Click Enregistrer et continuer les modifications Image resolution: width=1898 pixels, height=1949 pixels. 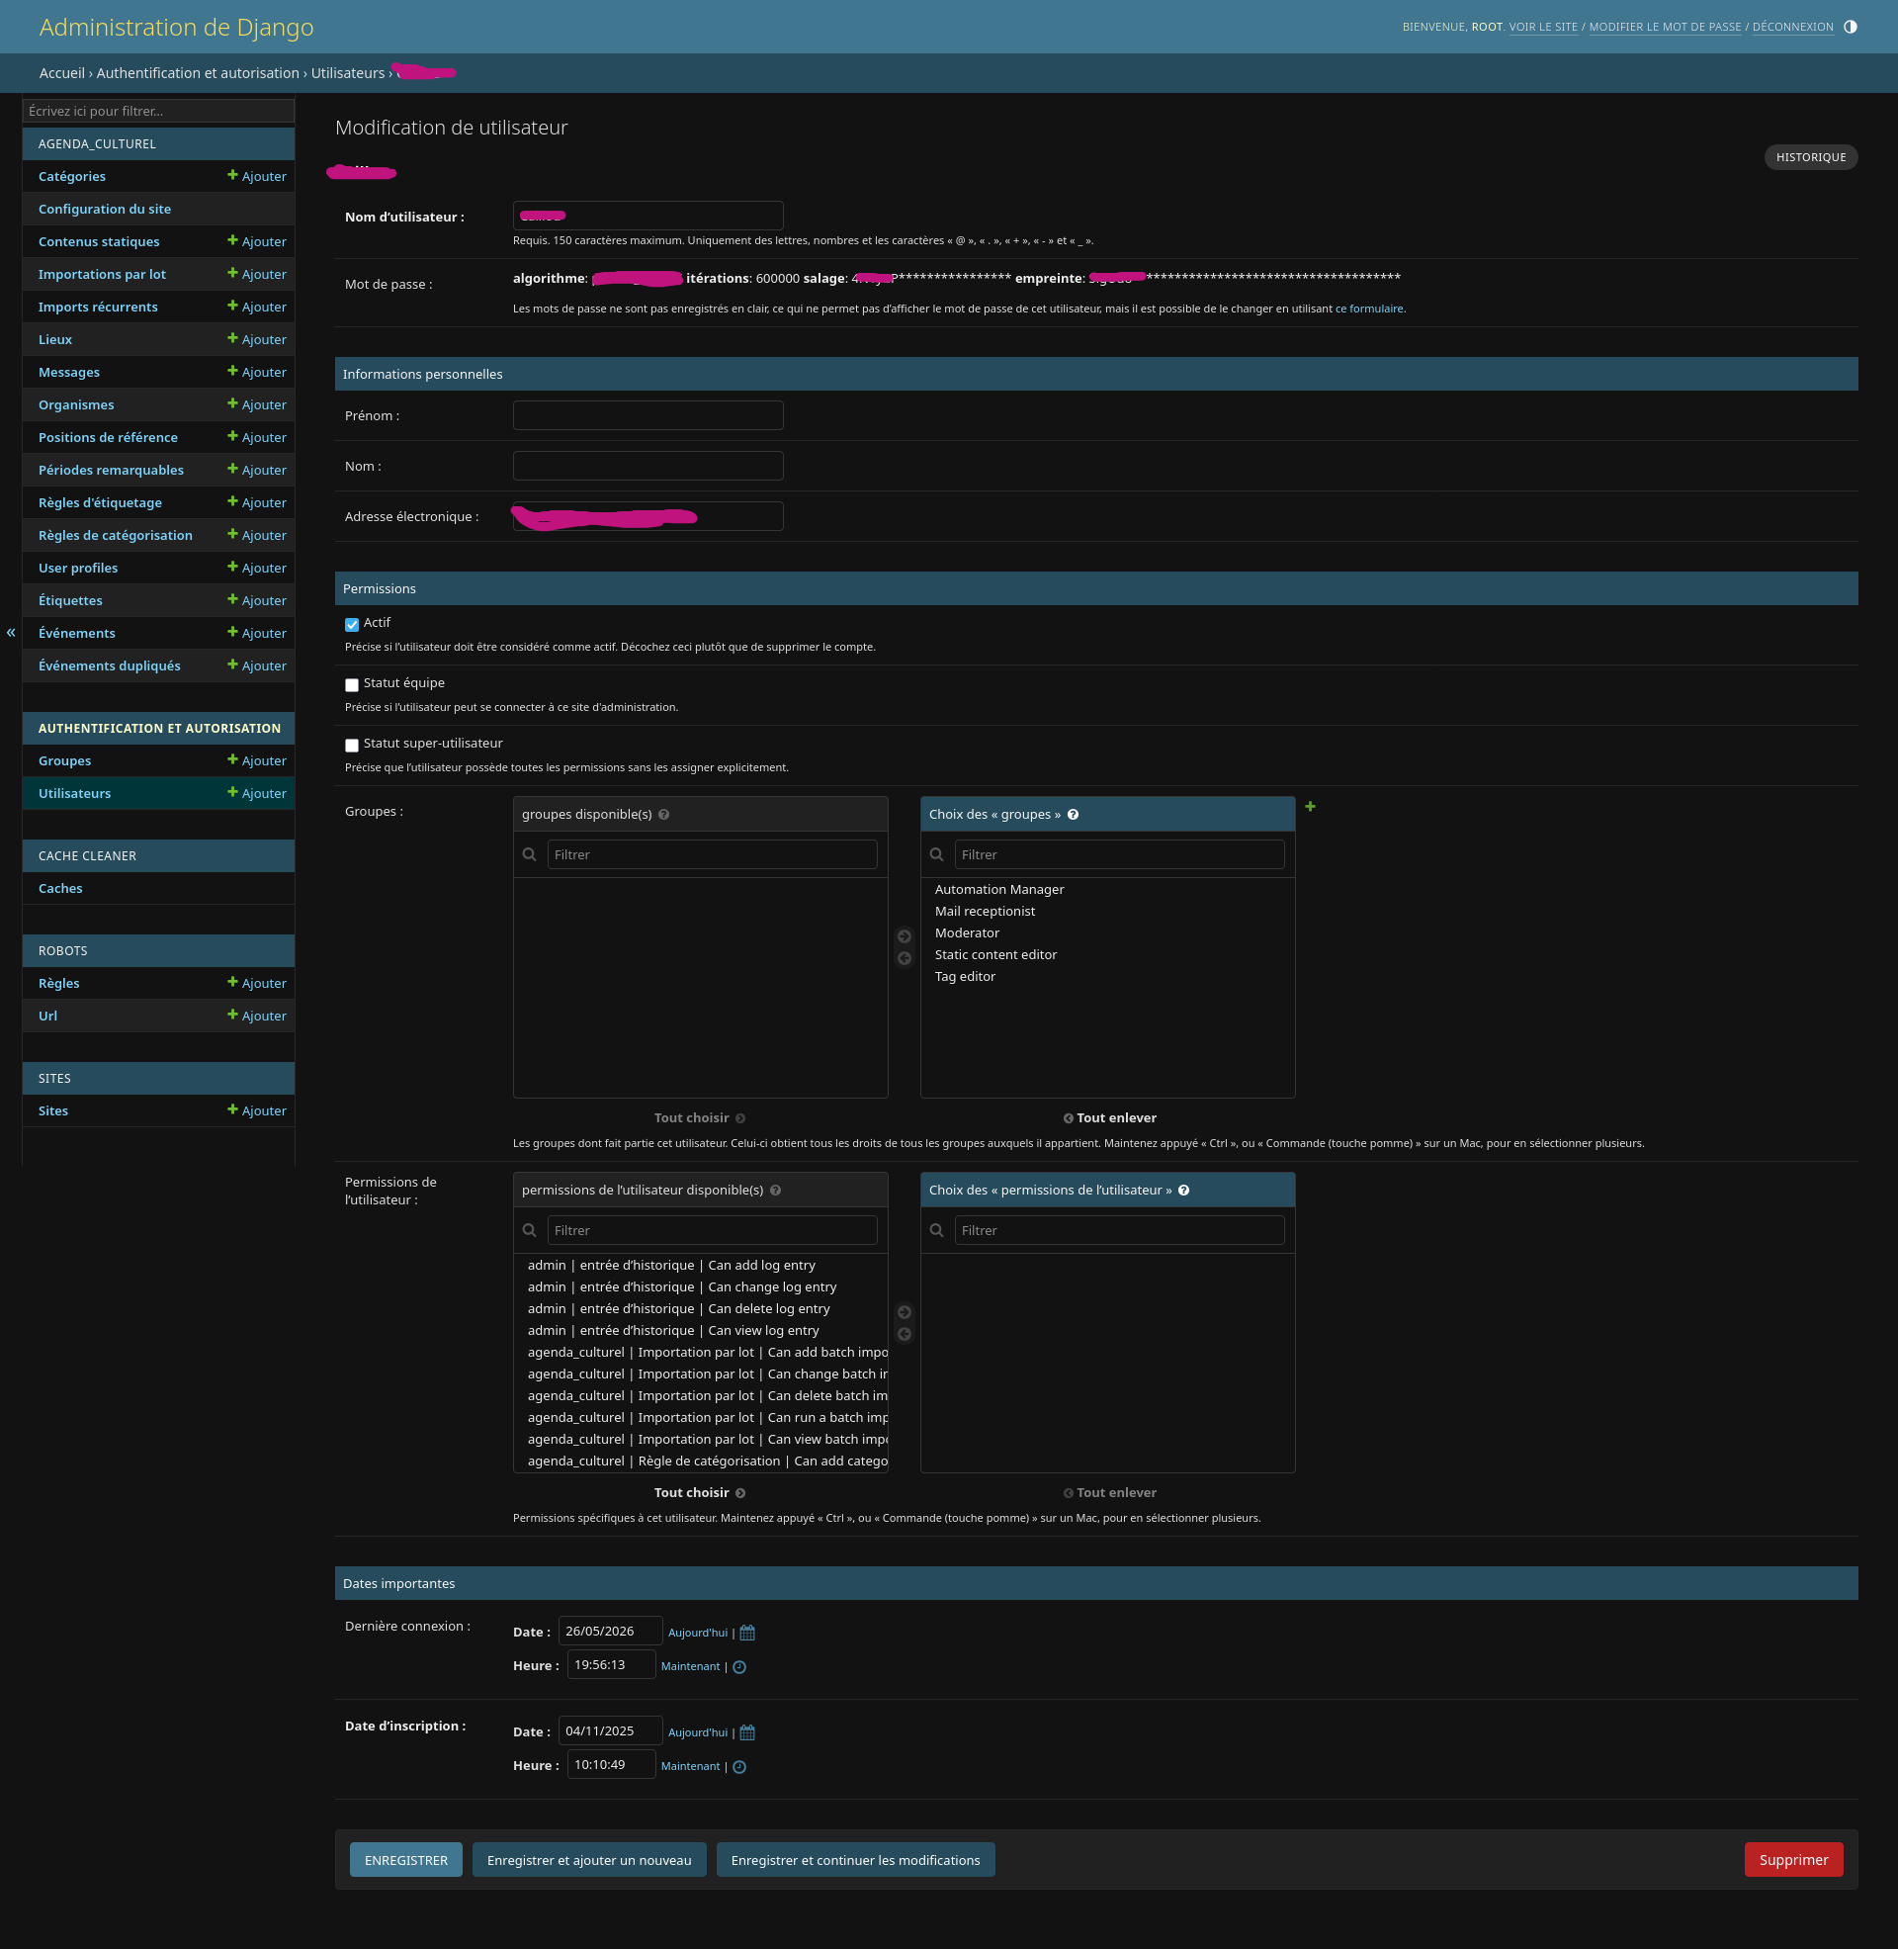tap(855, 1860)
